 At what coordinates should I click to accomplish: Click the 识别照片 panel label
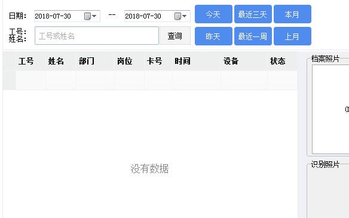coord(325,164)
